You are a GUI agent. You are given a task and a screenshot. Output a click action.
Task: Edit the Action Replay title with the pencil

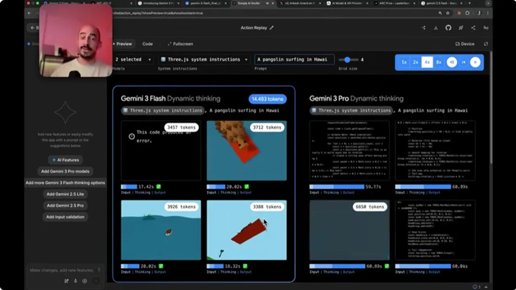271,28
